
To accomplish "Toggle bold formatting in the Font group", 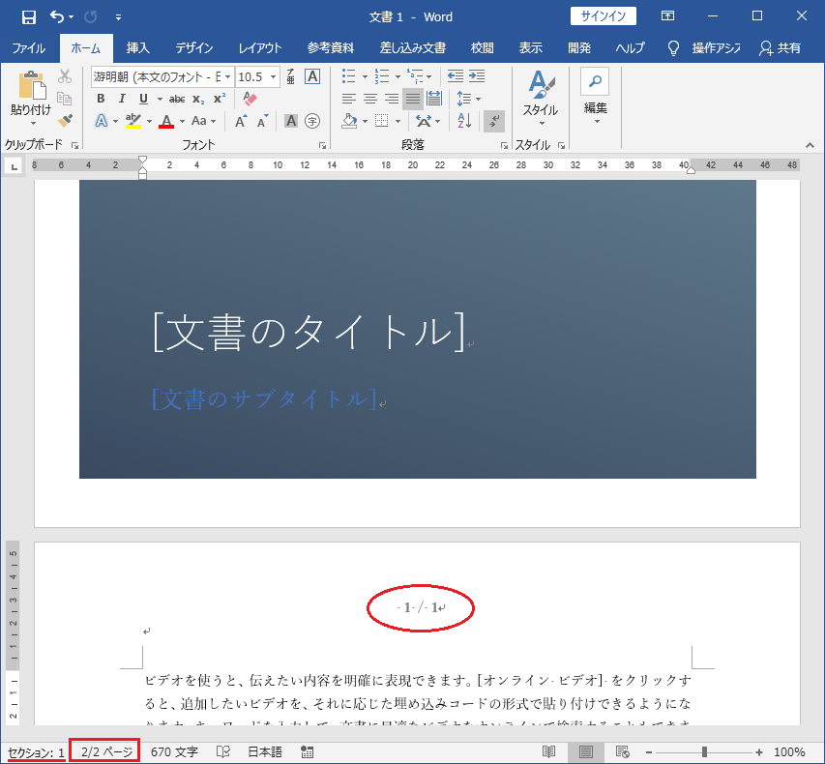I will pyautogui.click(x=101, y=99).
